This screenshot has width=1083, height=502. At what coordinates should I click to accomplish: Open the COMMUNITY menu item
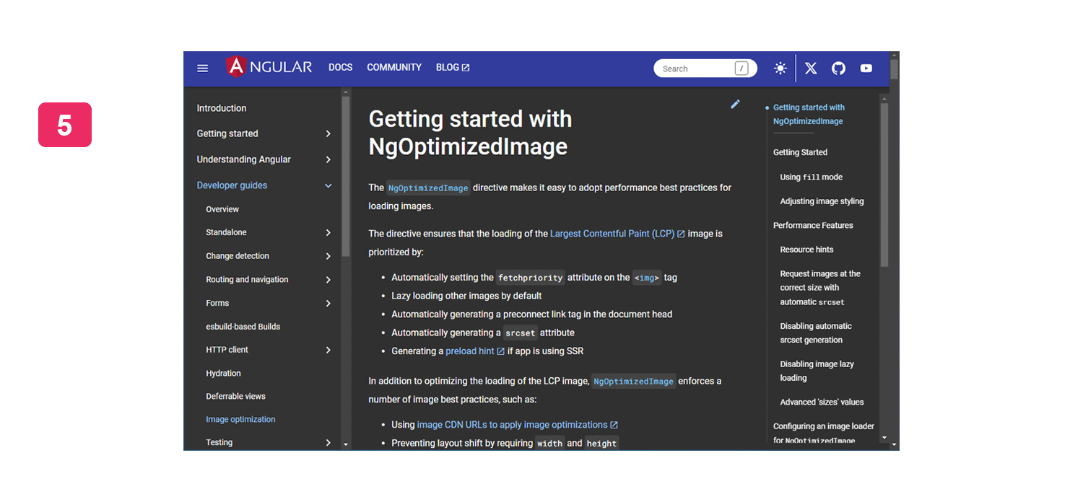[393, 67]
